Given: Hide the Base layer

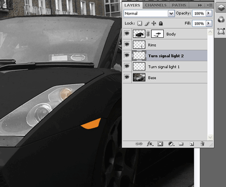Looking at the screenshot, I should (127, 77).
